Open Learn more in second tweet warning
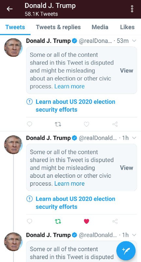The width and height of the screenshot is (141, 262). 69,183
